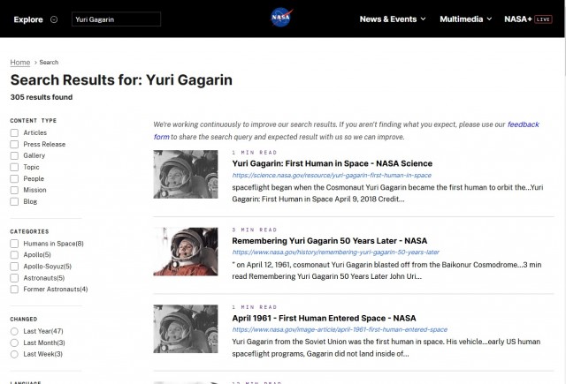Check Former Astronauts(4) category
566x384 pixels.
tap(14, 290)
